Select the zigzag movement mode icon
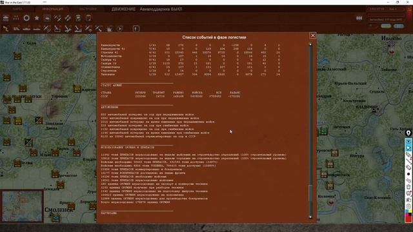The image size is (413, 232). click(6, 28)
